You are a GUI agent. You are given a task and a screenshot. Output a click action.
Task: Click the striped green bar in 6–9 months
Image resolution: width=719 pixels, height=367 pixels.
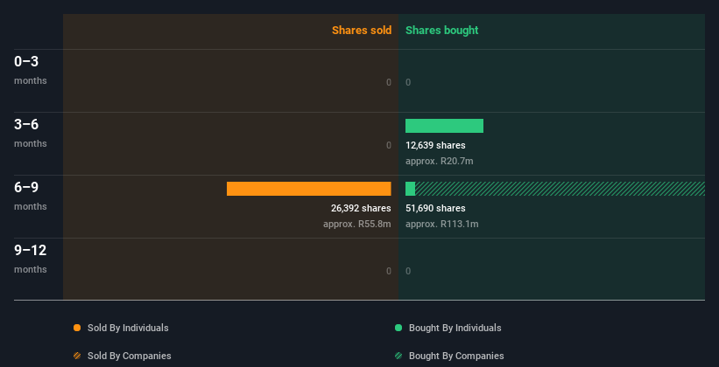click(x=560, y=189)
